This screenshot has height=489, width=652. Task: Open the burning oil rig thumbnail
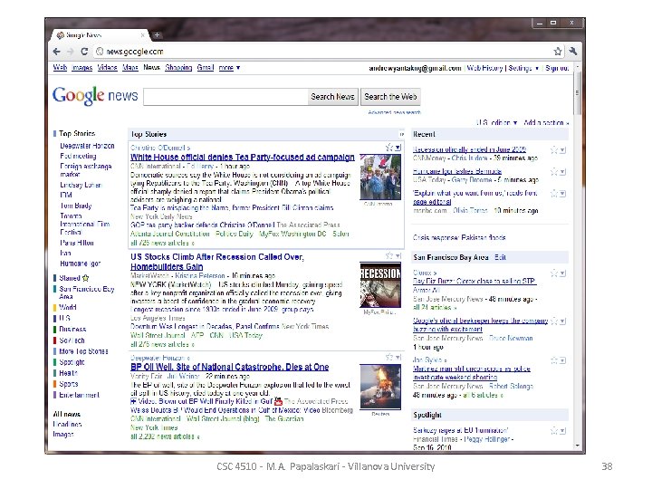380,387
